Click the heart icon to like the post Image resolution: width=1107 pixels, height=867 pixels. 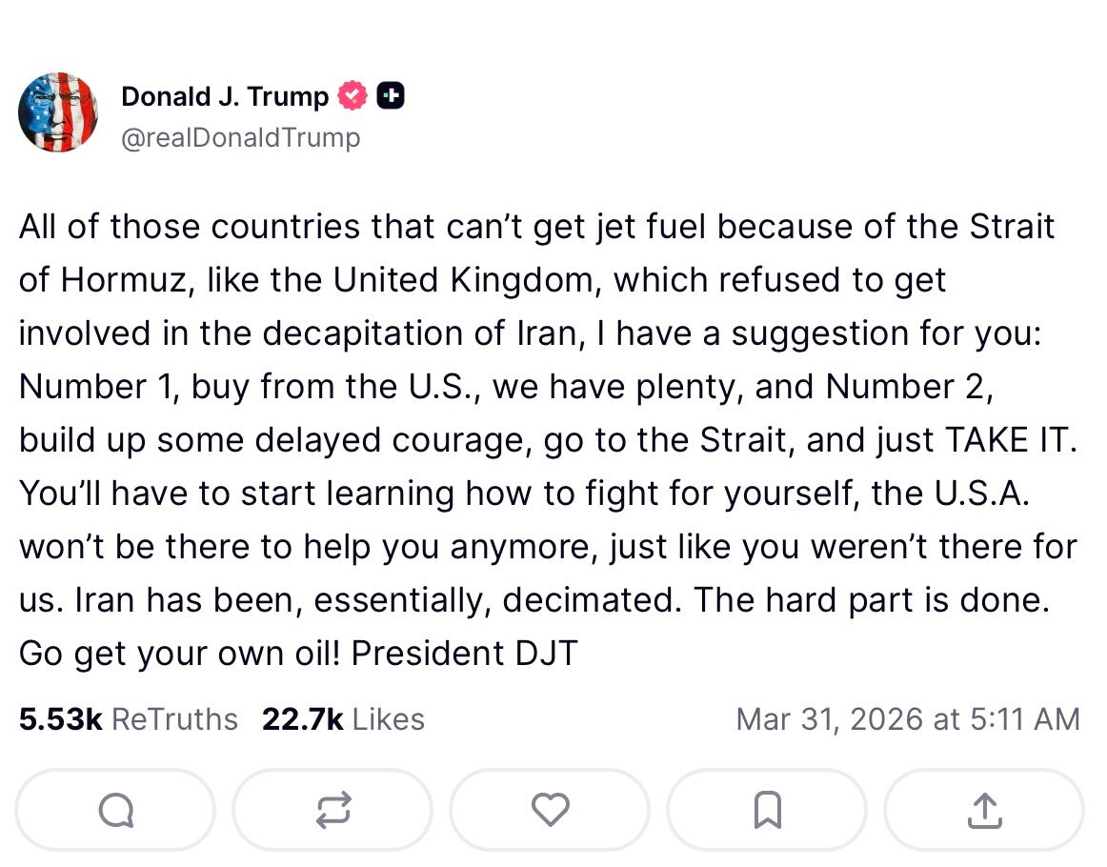coord(549,810)
